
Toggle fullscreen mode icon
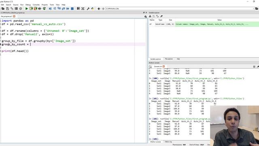point(83,9)
